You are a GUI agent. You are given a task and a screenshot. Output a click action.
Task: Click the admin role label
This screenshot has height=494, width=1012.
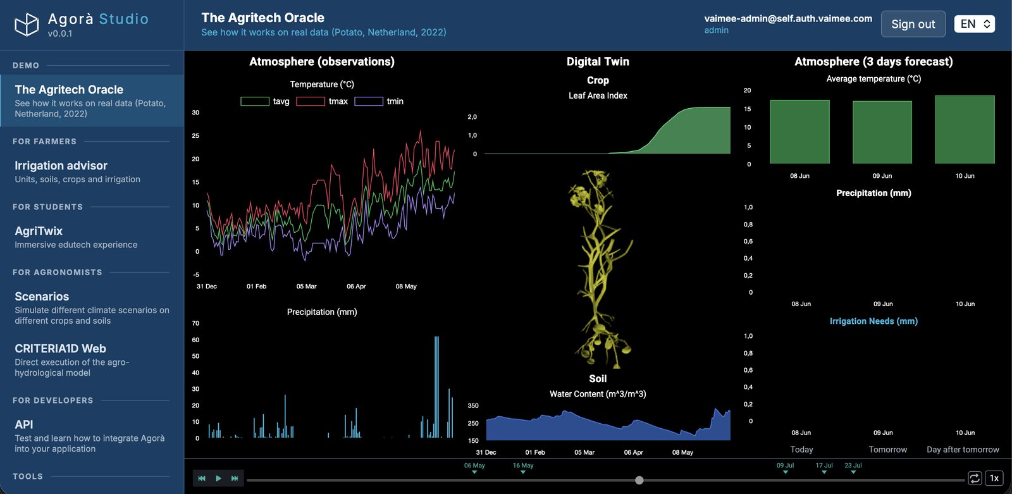point(716,30)
